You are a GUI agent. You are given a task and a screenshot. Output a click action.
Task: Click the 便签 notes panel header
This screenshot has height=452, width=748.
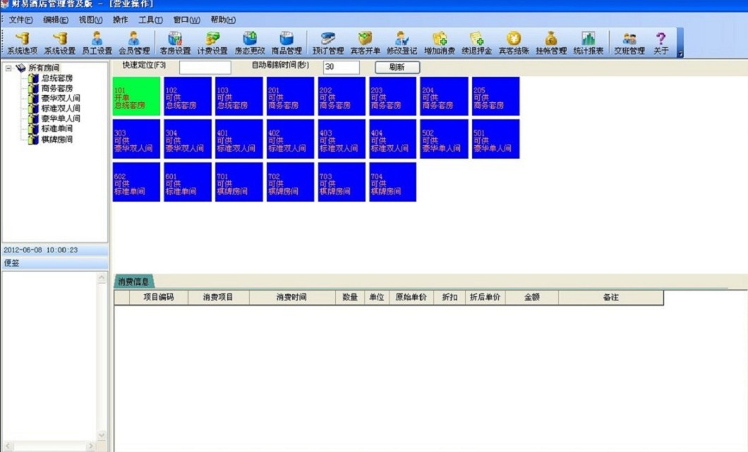(x=54, y=263)
